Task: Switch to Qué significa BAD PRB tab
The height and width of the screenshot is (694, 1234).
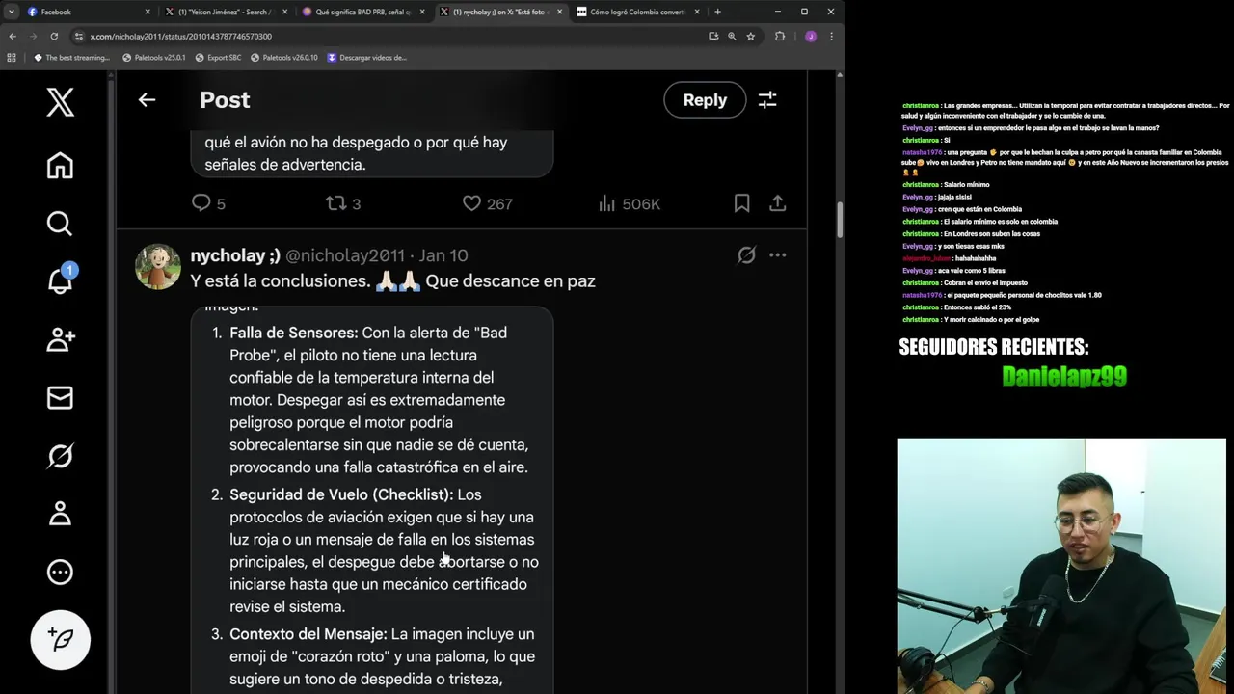Action: (x=362, y=12)
